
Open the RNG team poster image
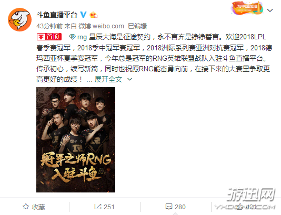pos(76,139)
